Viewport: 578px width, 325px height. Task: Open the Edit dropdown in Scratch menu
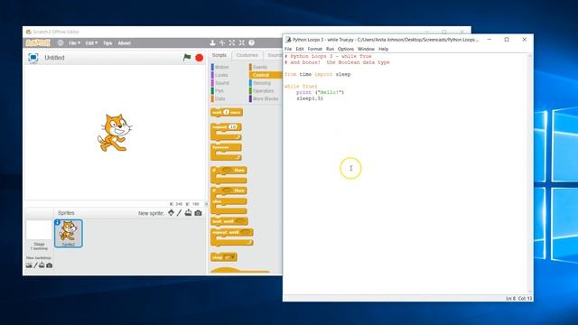91,43
